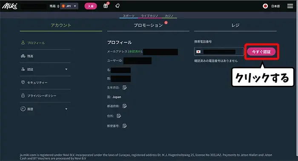The image size is (298, 161).
Task: Click the プロフィール heading
Action: pyautogui.click(x=120, y=42)
